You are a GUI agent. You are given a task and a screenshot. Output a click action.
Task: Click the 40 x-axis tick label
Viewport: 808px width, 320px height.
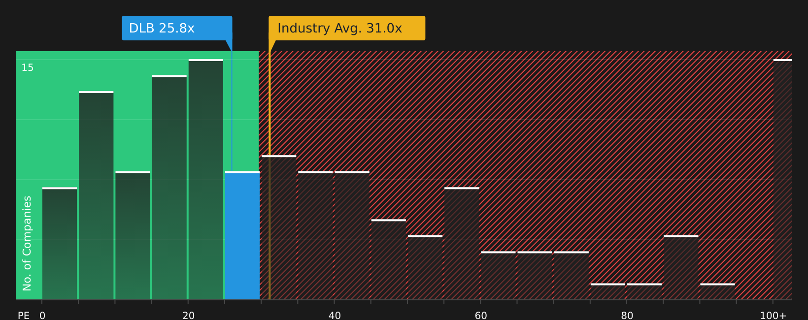[335, 316]
